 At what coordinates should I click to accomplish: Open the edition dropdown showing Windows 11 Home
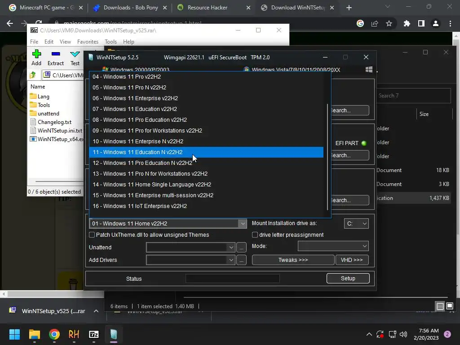point(168,224)
